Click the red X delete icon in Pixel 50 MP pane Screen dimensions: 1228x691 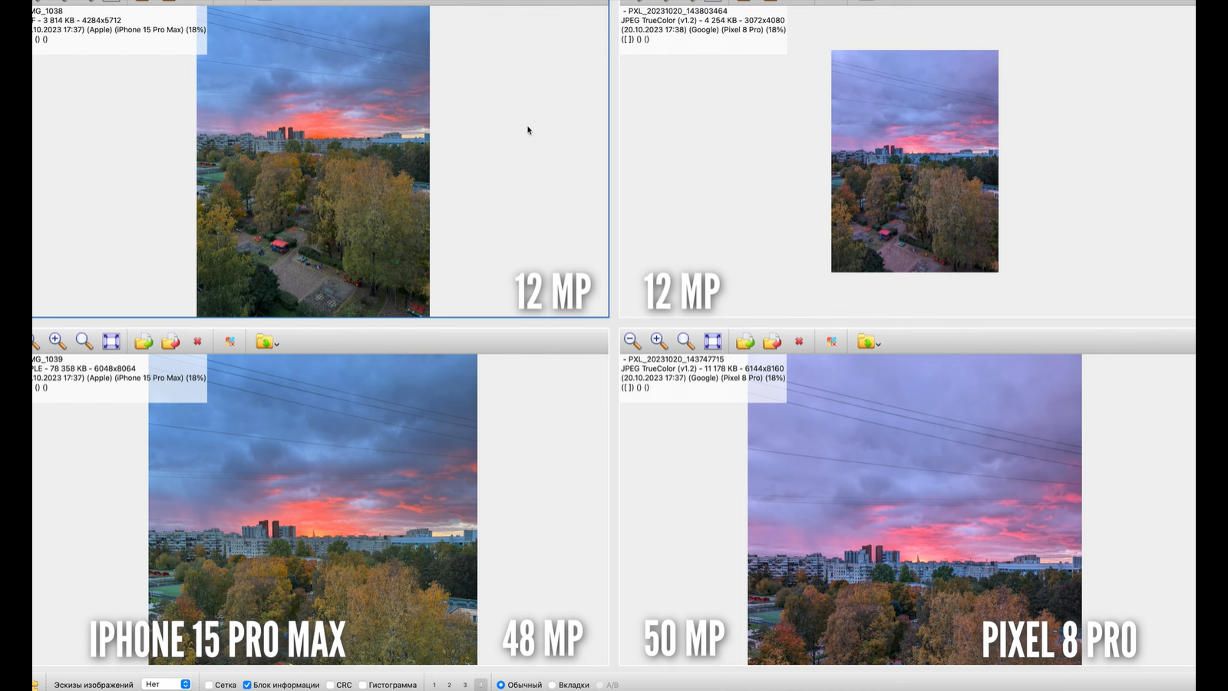tap(799, 341)
